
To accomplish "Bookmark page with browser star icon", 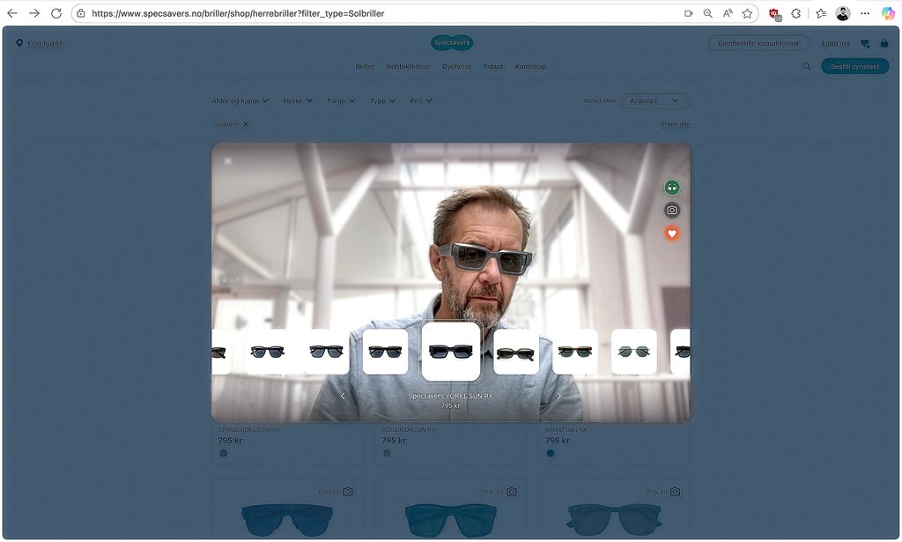I will (x=747, y=13).
